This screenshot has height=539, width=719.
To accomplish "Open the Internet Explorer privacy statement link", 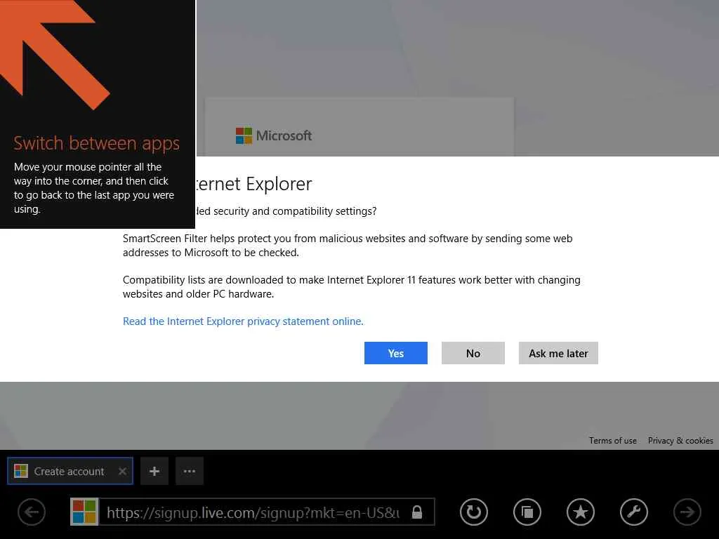I will [x=243, y=321].
